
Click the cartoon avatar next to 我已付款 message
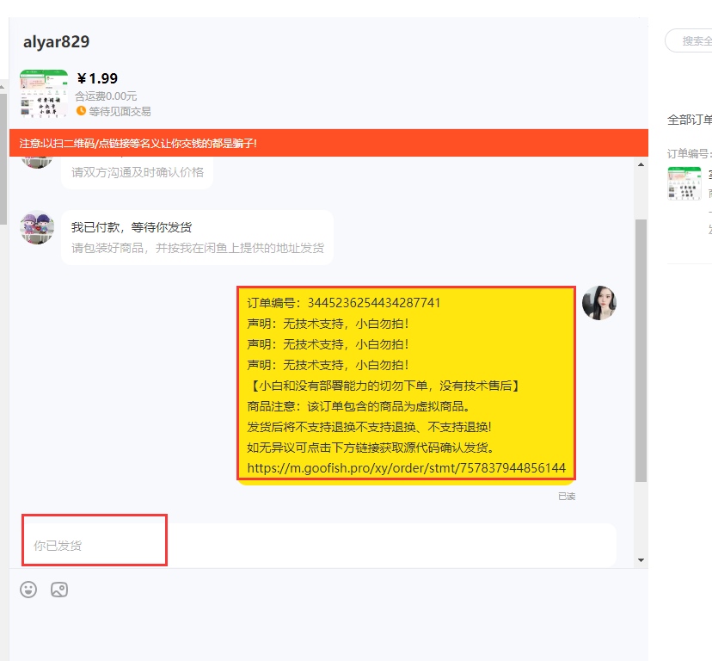[x=35, y=229]
